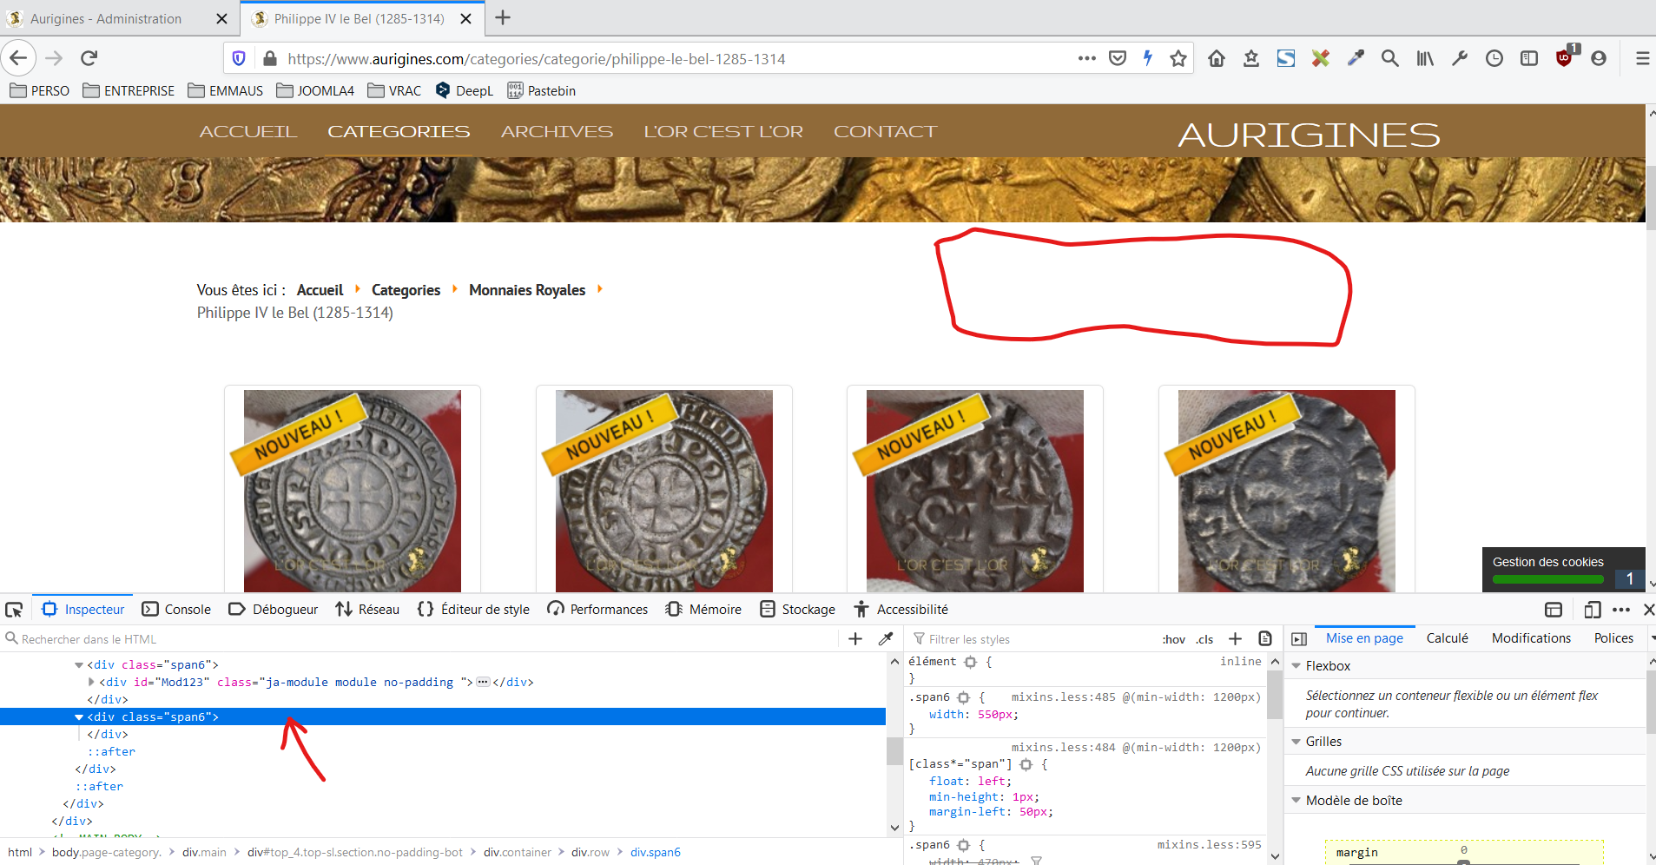The height and width of the screenshot is (865, 1656).
Task: Toggle the Firefox sidebar view
Action: [1529, 58]
